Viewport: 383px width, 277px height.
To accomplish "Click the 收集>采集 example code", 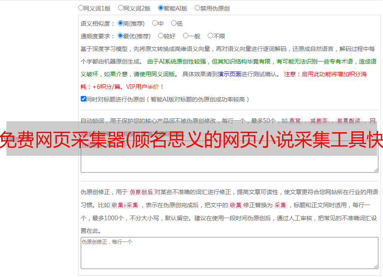I will pyautogui.click(x=125, y=205).
